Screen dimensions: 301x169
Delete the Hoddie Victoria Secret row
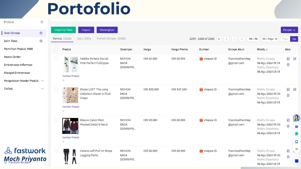click(x=288, y=65)
